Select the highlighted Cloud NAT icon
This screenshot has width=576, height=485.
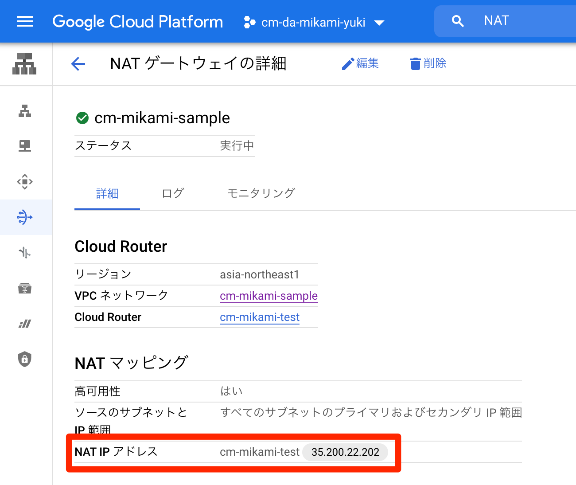click(25, 217)
